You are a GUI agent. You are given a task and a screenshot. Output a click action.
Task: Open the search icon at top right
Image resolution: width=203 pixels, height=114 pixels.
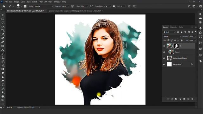[x=189, y=6]
